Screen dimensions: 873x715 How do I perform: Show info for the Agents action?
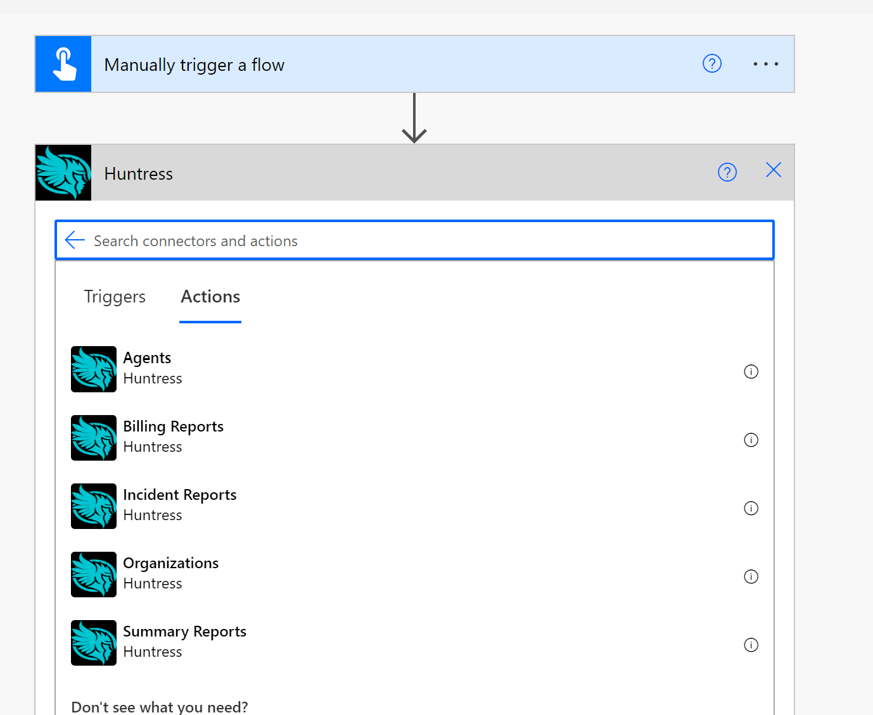pyautogui.click(x=751, y=371)
